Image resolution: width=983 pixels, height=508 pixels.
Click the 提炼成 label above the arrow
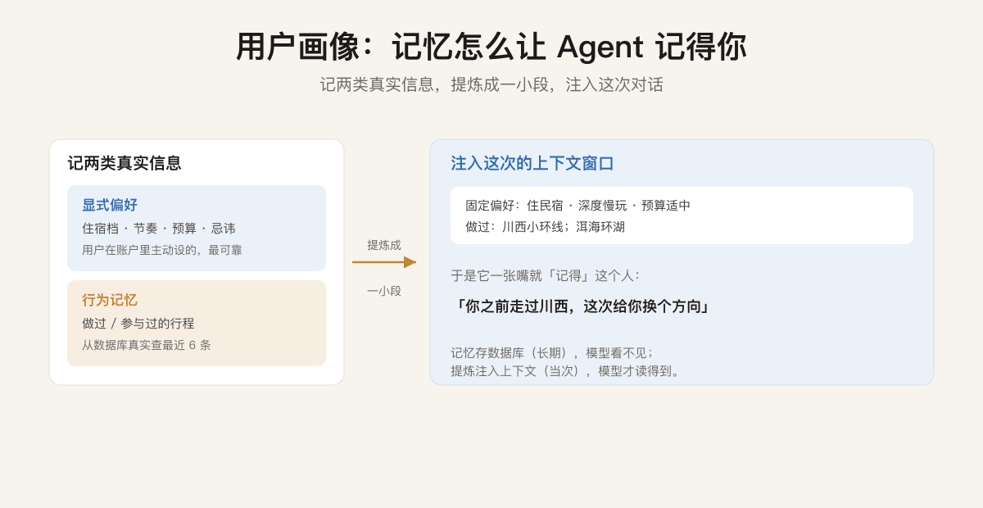tap(384, 245)
